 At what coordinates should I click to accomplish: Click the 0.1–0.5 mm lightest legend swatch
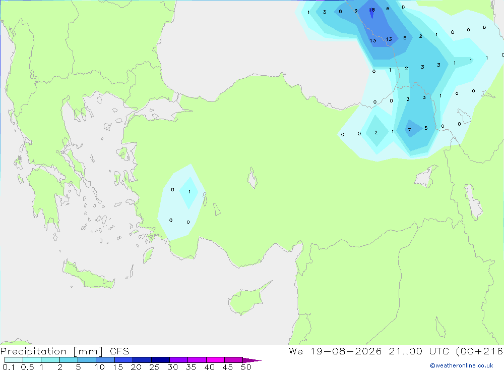14,360
